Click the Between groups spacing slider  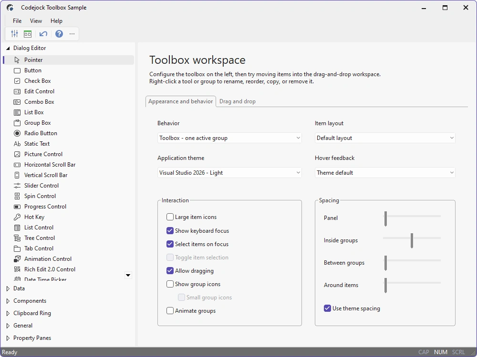tap(412, 263)
